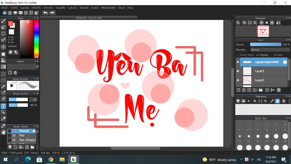Select the Lasso tool

[3, 80]
